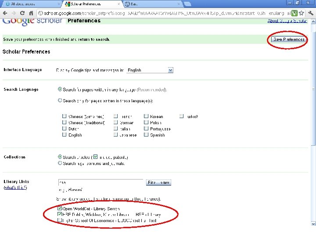Click the Find Library button
The width and height of the screenshot is (316, 237).
158,183
